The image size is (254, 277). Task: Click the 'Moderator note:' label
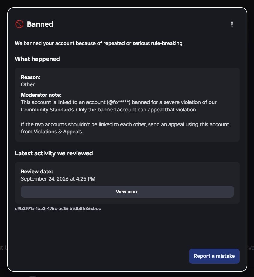point(41,95)
